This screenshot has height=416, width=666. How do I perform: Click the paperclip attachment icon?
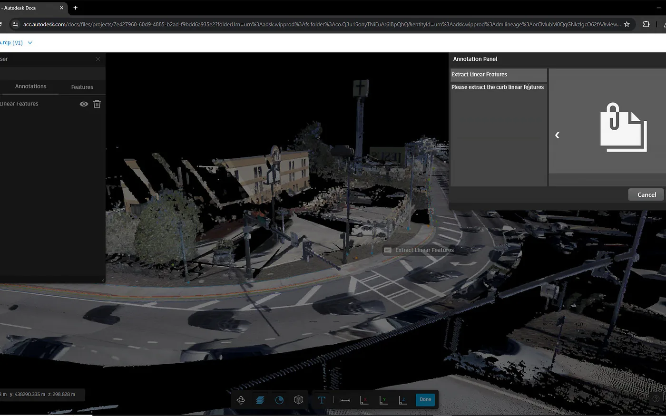pyautogui.click(x=623, y=127)
